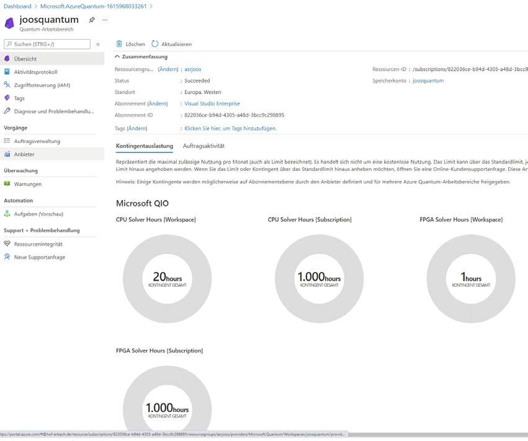Click the Warnungen alert icon
The image size is (528, 441).
click(7, 184)
